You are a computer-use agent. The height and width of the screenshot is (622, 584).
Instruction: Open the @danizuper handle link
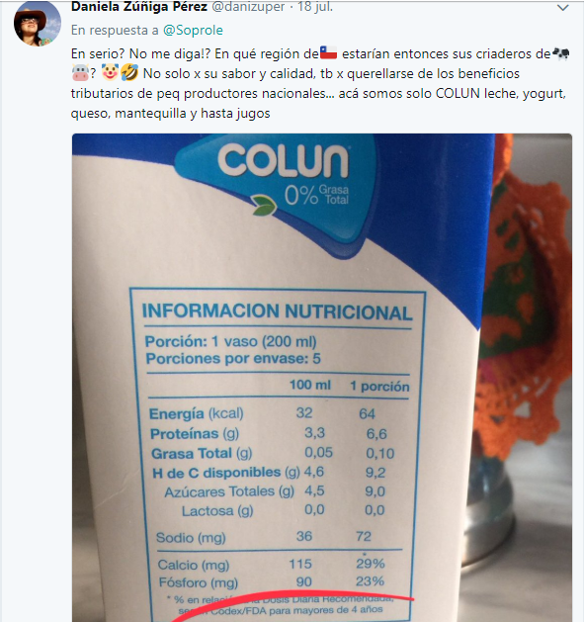tap(248, 6)
